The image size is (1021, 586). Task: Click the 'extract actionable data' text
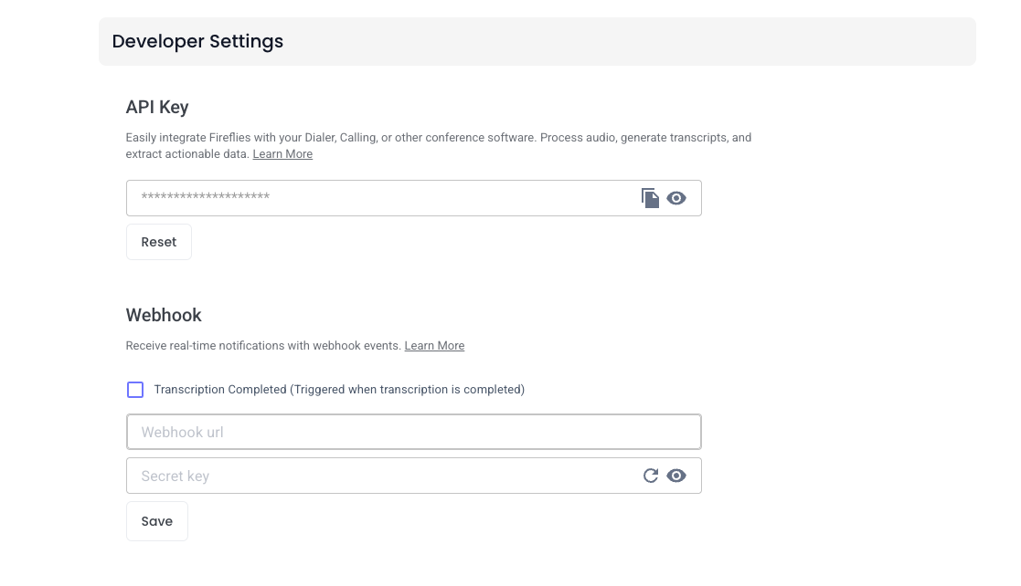coord(187,154)
